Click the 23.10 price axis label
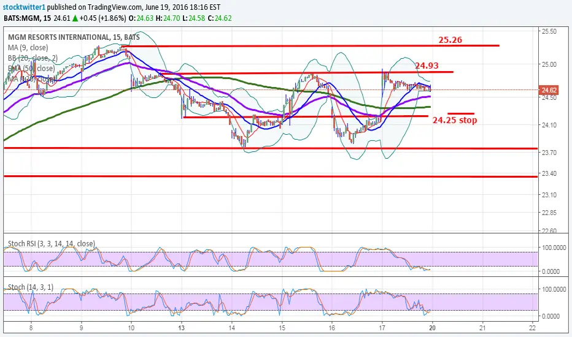 (549, 195)
